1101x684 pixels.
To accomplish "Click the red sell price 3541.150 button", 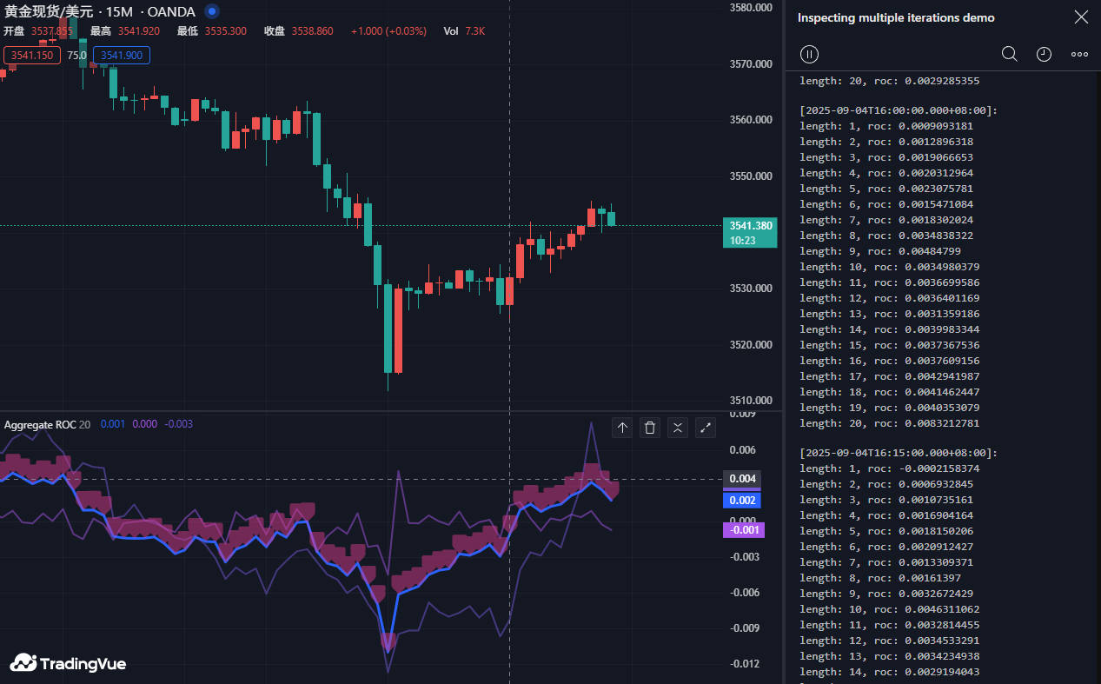I will pos(32,56).
